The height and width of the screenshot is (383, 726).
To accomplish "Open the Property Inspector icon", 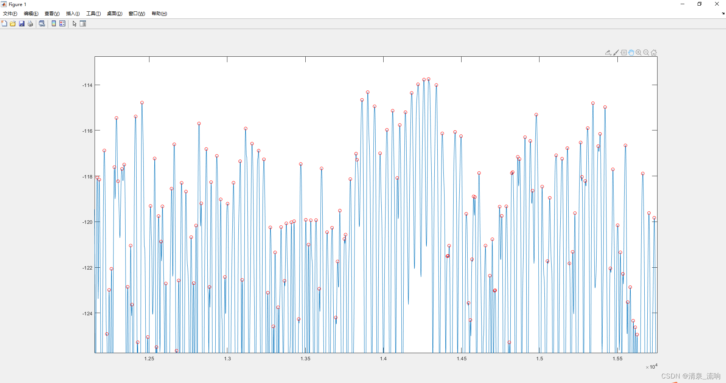I will [x=83, y=23].
